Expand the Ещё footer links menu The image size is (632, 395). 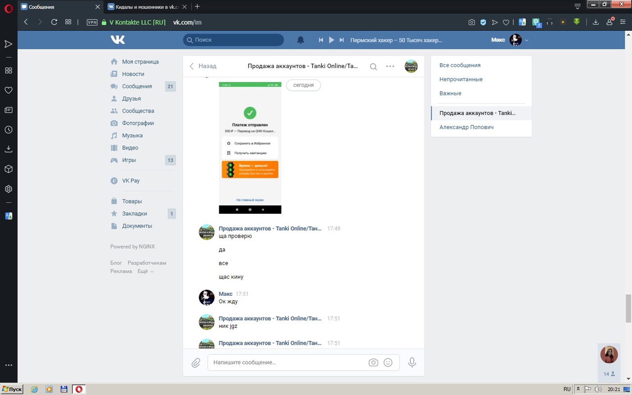coord(145,271)
